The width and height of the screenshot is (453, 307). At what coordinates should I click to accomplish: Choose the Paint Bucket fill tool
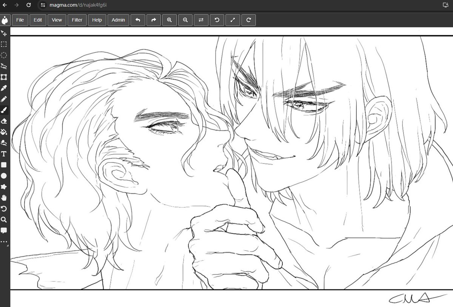pyautogui.click(x=4, y=132)
